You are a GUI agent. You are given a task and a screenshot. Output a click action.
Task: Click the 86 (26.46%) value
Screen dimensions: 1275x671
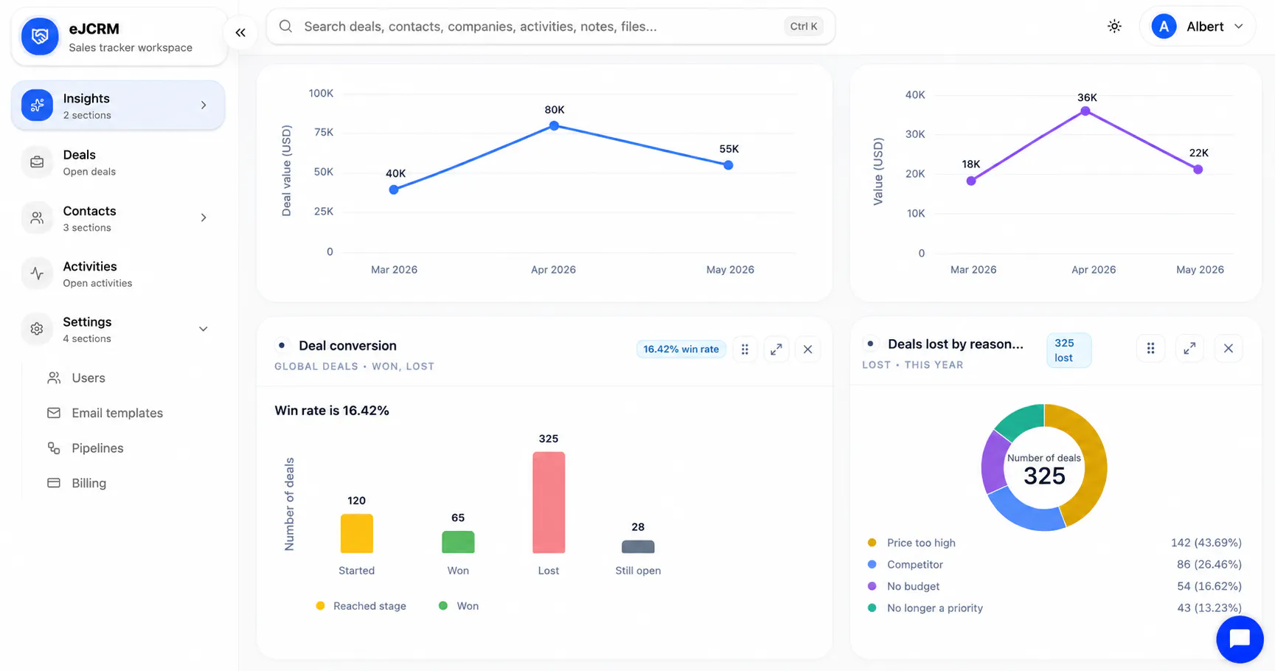[1209, 565]
